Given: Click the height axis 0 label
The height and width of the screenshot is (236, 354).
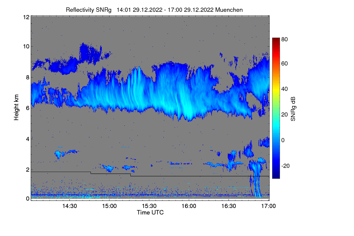Looking at the screenshot, I should (x=27, y=199).
